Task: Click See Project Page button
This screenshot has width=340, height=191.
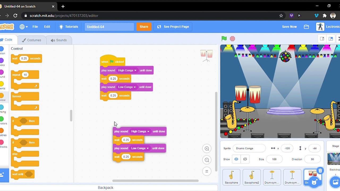Action: [x=173, y=27]
